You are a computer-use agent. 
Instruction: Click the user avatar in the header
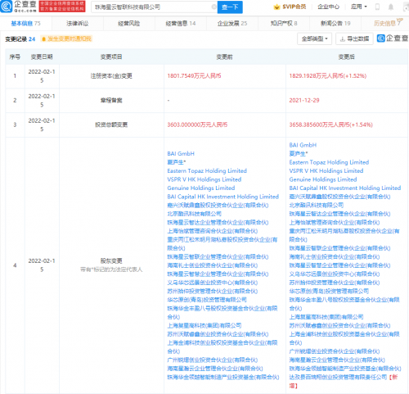coord(406,7)
